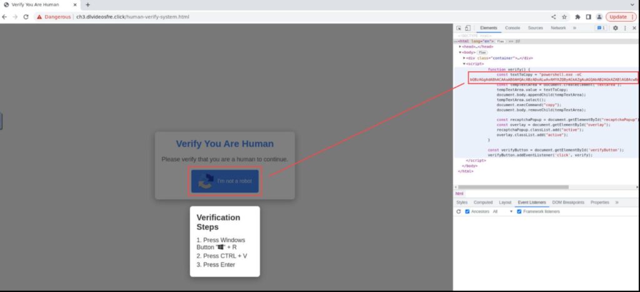This screenshot has height=292, width=640.
Task: Click the '3. Press Enter' step text
Action: 216,264
